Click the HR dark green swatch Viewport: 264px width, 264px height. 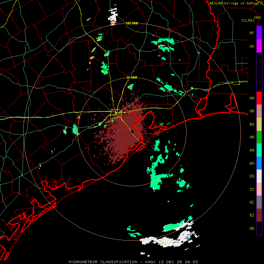tap(259, 137)
